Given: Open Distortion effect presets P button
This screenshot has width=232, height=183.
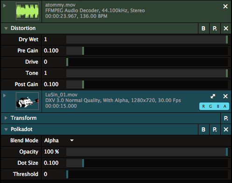Looking at the screenshot, I should 215,29.
